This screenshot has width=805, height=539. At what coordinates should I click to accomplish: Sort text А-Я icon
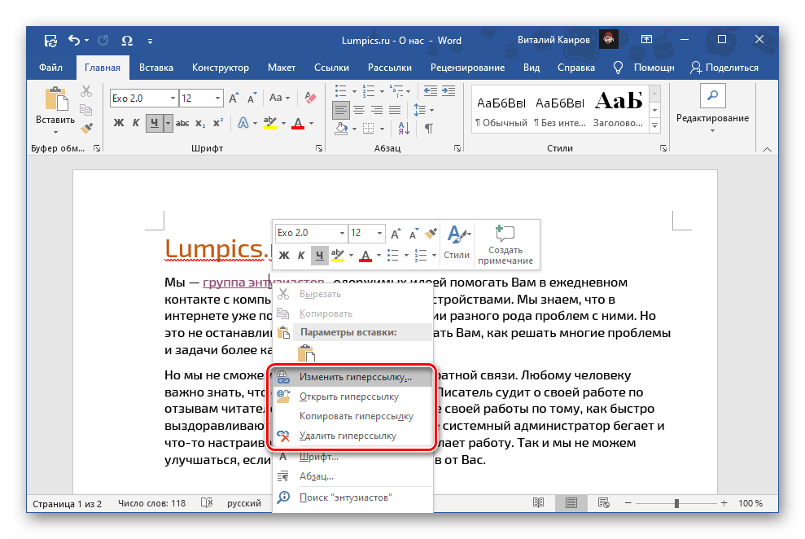[x=404, y=129]
